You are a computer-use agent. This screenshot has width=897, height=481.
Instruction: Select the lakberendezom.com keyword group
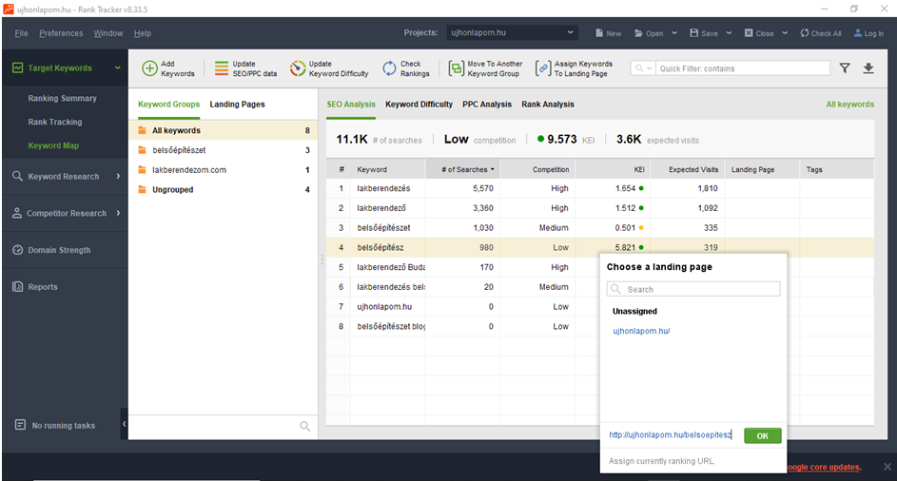[224, 170]
